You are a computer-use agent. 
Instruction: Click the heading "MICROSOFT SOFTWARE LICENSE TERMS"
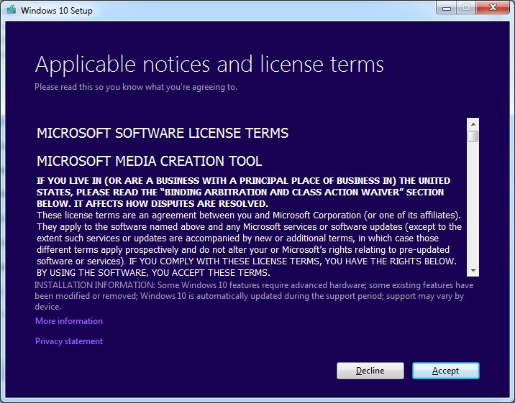coord(163,133)
